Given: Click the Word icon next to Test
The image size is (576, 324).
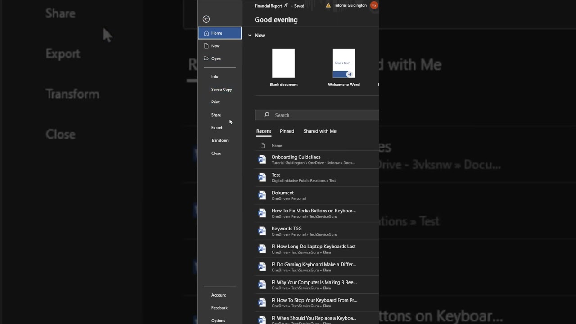Looking at the screenshot, I should 262,177.
